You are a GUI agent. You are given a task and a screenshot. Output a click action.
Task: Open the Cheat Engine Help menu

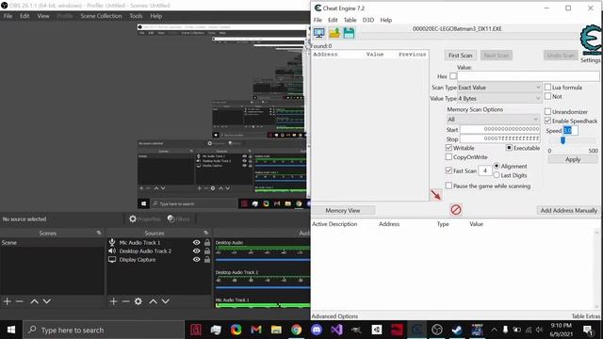[385, 20]
